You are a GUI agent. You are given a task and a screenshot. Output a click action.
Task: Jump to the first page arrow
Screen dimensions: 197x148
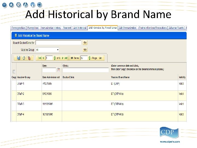coord(40,58)
